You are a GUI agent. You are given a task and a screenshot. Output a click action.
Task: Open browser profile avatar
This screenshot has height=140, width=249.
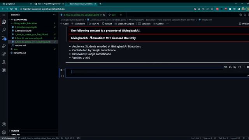tap(243, 9)
